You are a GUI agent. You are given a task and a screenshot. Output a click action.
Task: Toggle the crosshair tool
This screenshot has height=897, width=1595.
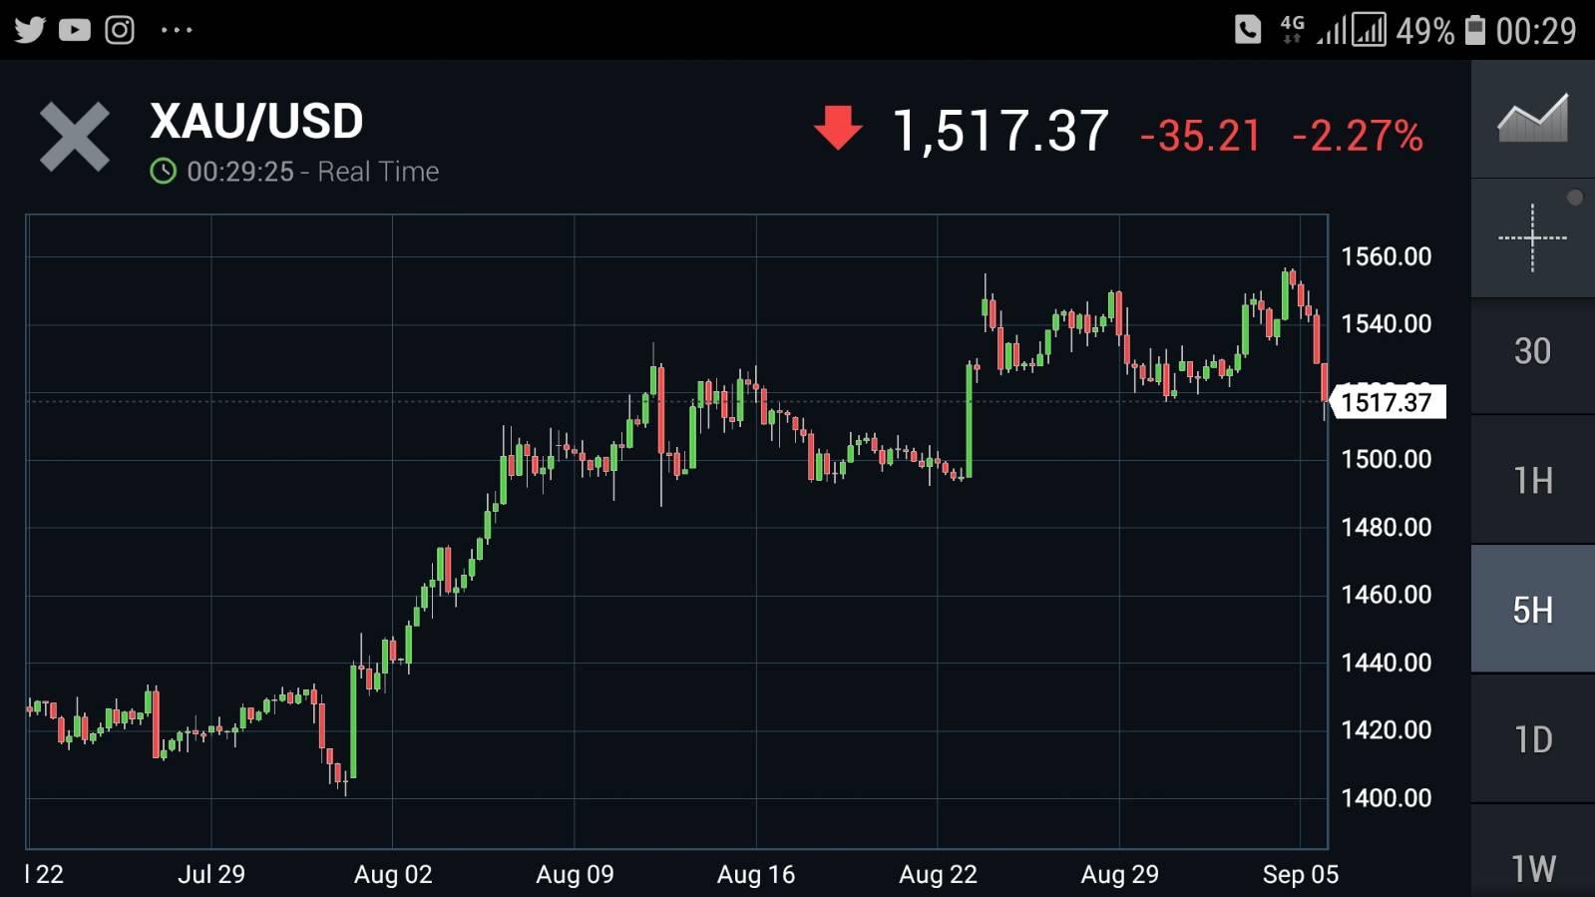pos(1532,237)
